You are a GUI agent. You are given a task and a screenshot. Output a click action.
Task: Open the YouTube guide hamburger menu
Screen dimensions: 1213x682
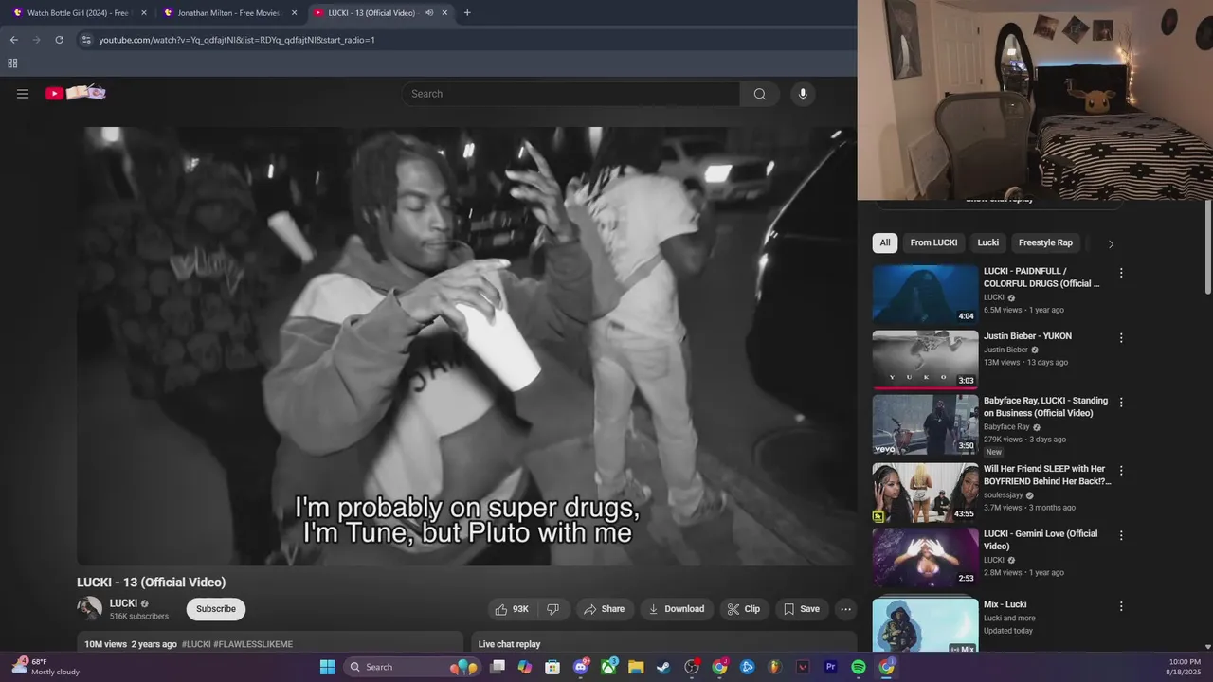[23, 94]
